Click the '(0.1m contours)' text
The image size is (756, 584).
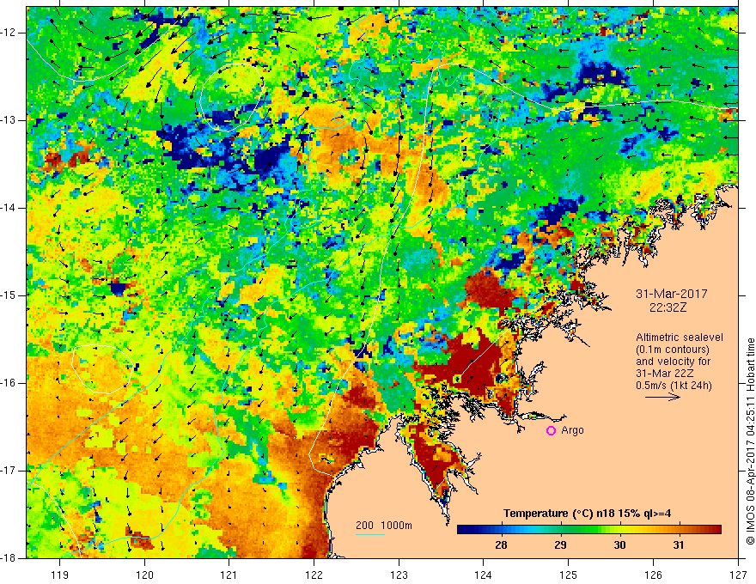pos(673,350)
